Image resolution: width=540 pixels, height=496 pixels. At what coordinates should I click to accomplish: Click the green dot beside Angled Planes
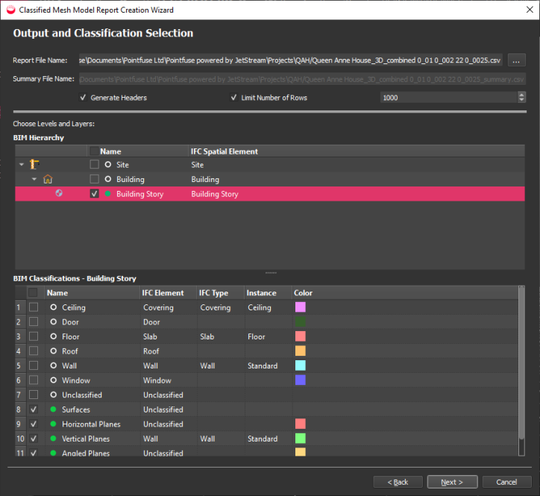[x=54, y=453]
